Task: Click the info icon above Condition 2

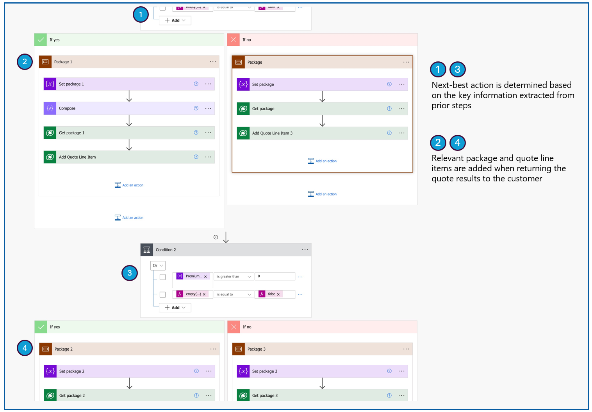Action: pyautogui.click(x=216, y=237)
